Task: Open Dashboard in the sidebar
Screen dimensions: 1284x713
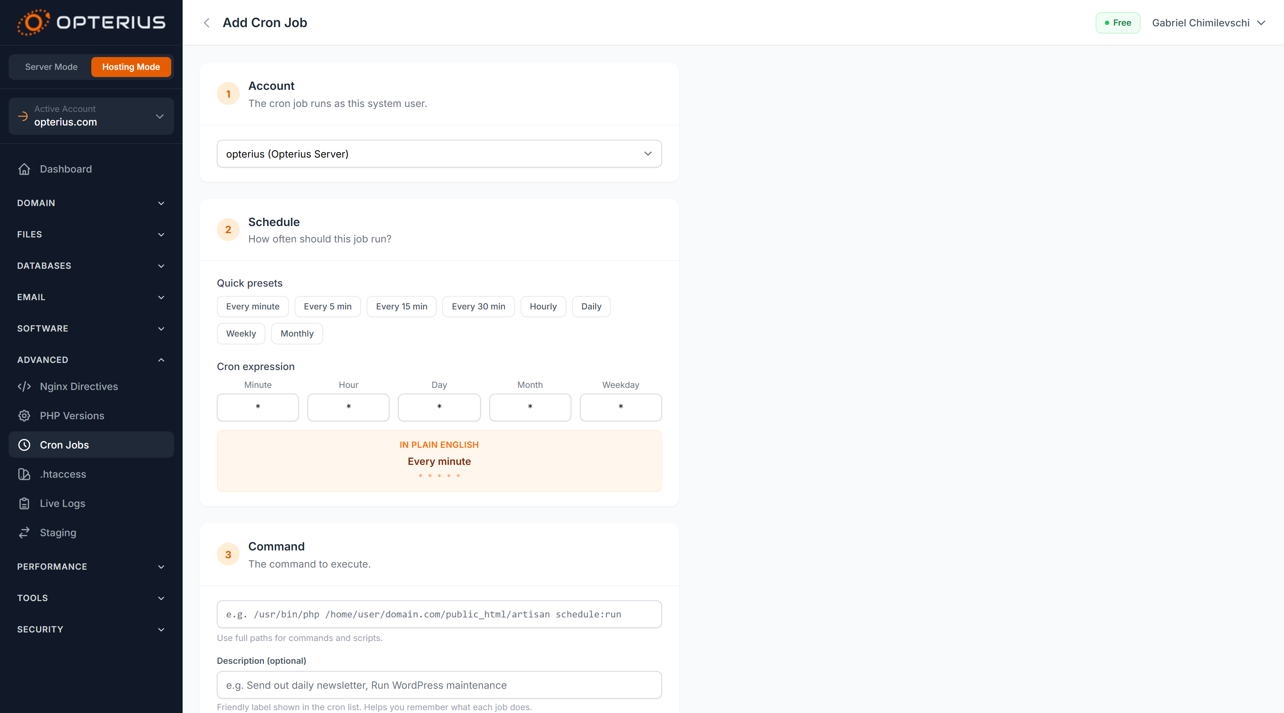Action: coord(91,169)
